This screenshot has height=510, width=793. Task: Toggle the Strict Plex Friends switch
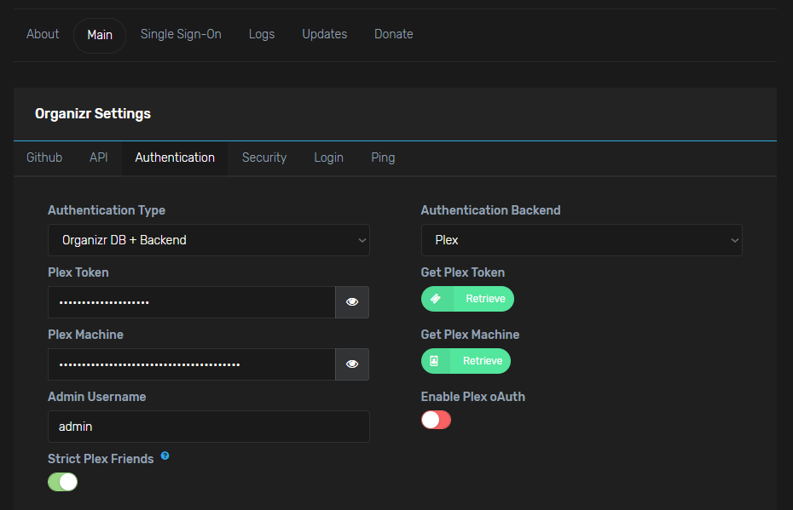[63, 482]
